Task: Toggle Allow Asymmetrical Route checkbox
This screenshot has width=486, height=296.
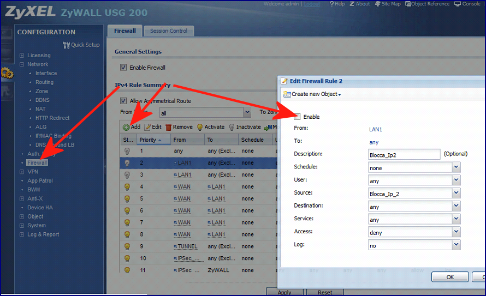Action: tap(123, 101)
